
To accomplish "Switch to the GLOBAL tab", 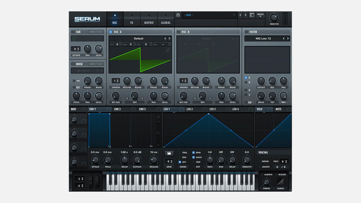I will [x=166, y=19].
